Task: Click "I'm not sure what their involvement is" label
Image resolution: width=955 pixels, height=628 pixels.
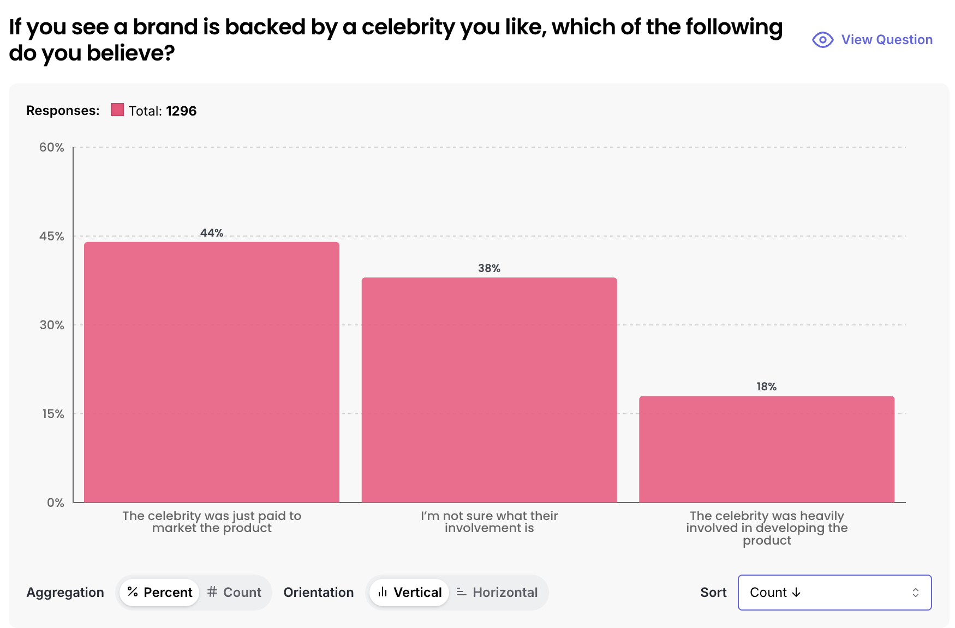Action: tap(489, 522)
